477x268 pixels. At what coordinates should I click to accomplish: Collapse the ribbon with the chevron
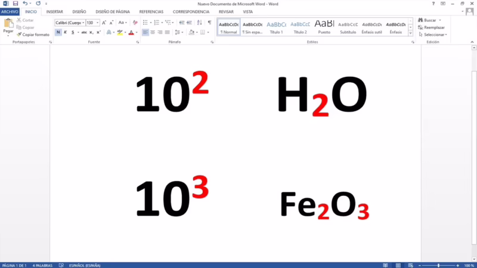click(x=472, y=42)
